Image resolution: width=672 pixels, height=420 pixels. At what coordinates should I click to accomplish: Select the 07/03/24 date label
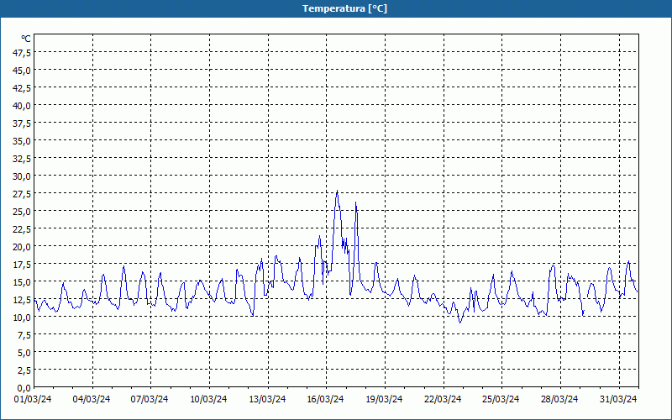click(150, 400)
